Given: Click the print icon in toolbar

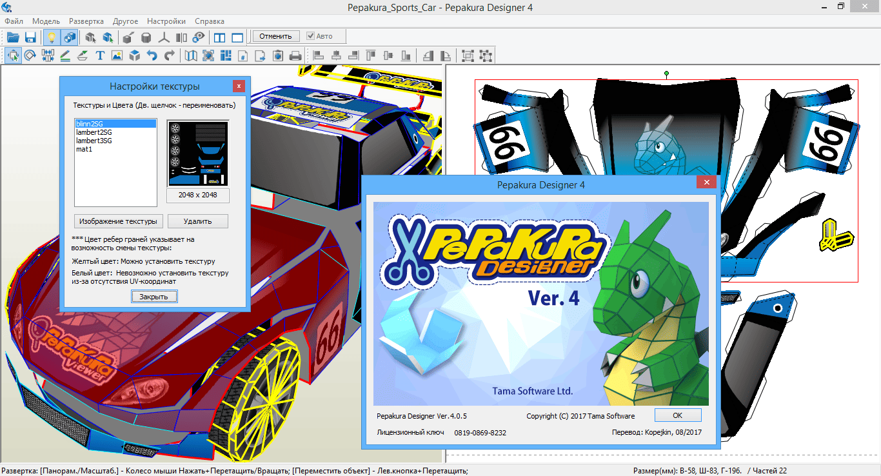Looking at the screenshot, I should tap(295, 55).
